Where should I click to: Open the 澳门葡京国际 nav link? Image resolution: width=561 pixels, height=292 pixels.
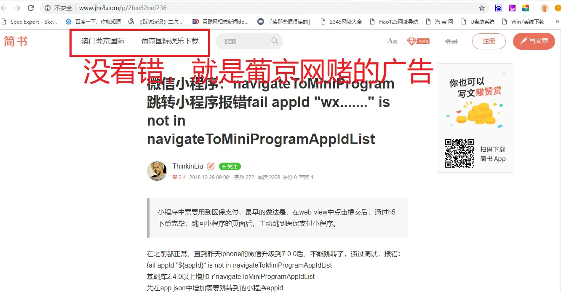click(x=103, y=41)
